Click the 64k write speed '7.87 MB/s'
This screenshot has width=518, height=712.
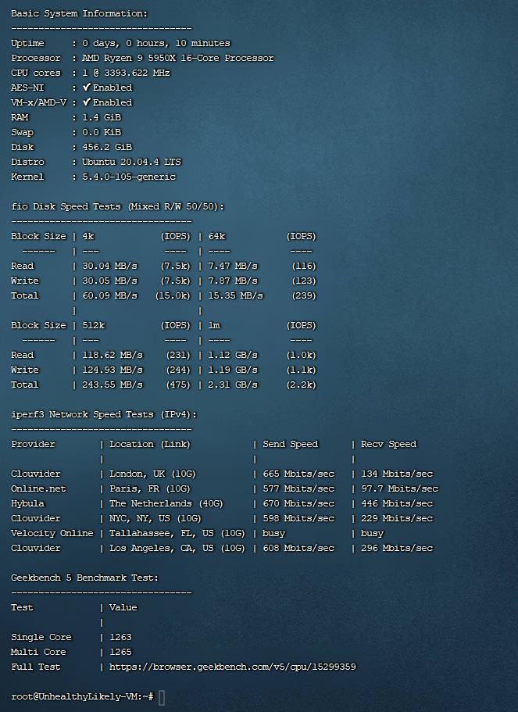click(x=233, y=281)
